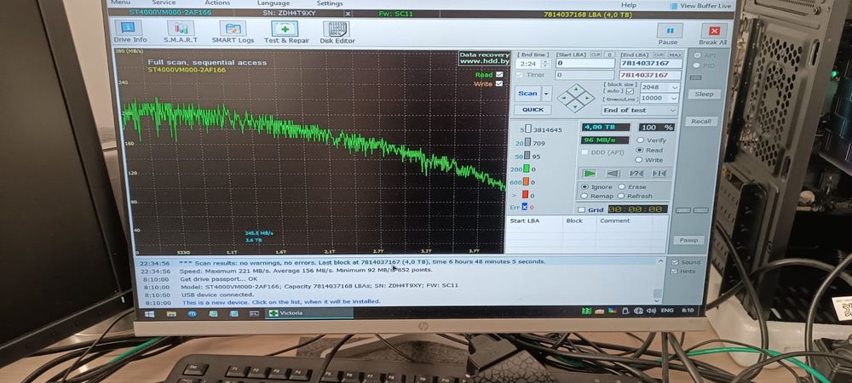The width and height of the screenshot is (852, 383).
Task: Click the network globe tray icon
Action: (x=638, y=311)
